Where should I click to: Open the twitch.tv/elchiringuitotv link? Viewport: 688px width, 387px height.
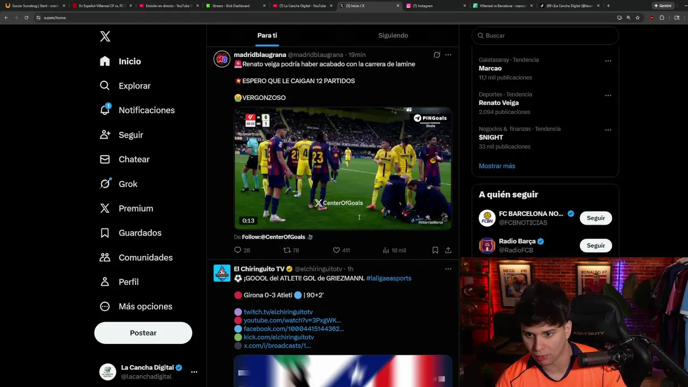278,312
